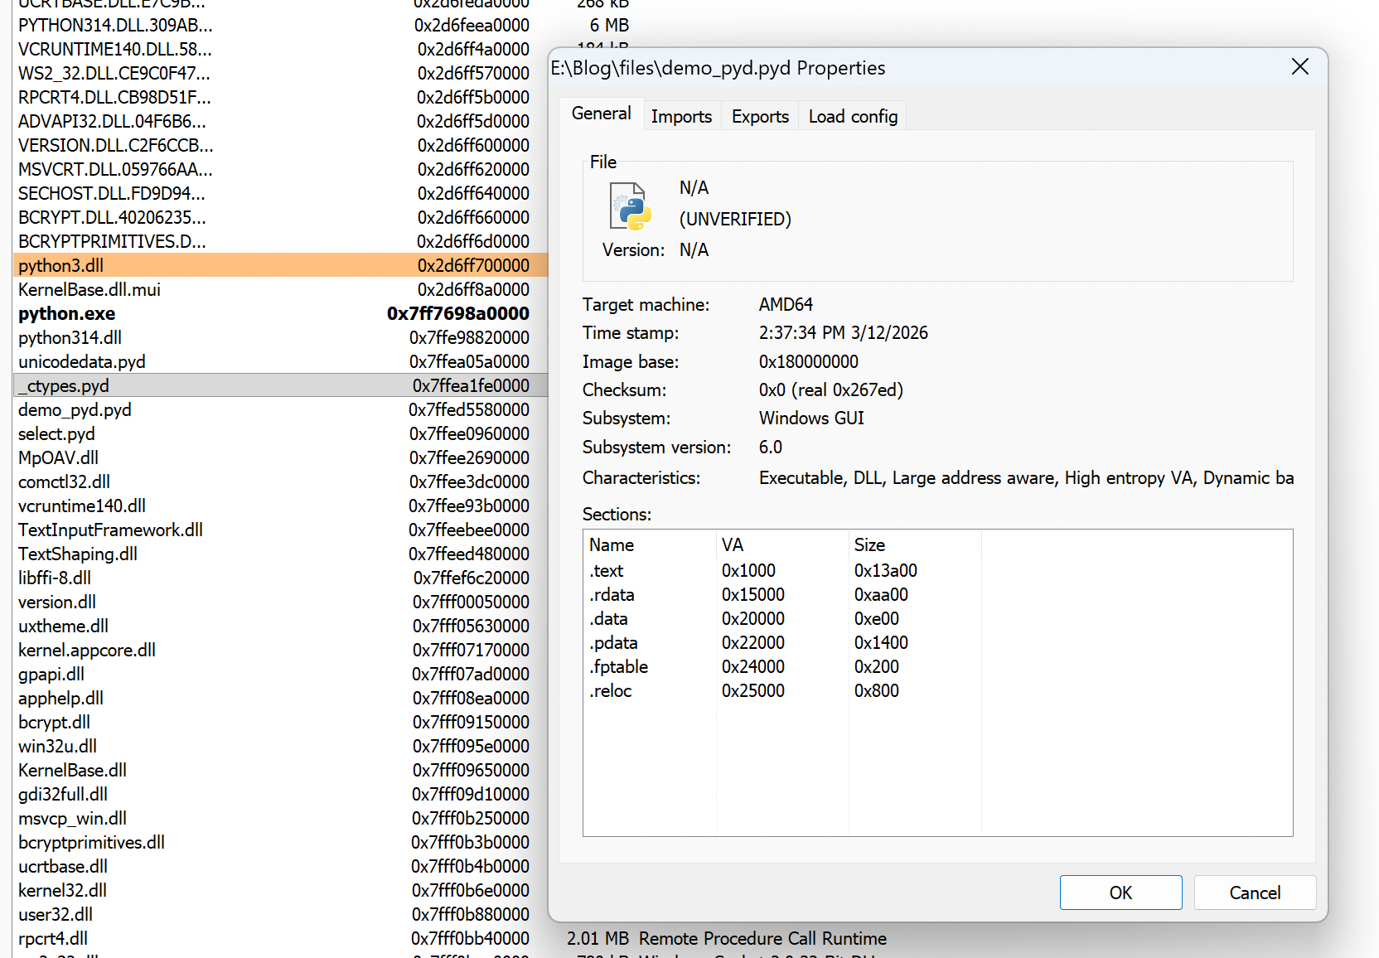
Task: Switch to the General tab
Action: click(x=602, y=114)
